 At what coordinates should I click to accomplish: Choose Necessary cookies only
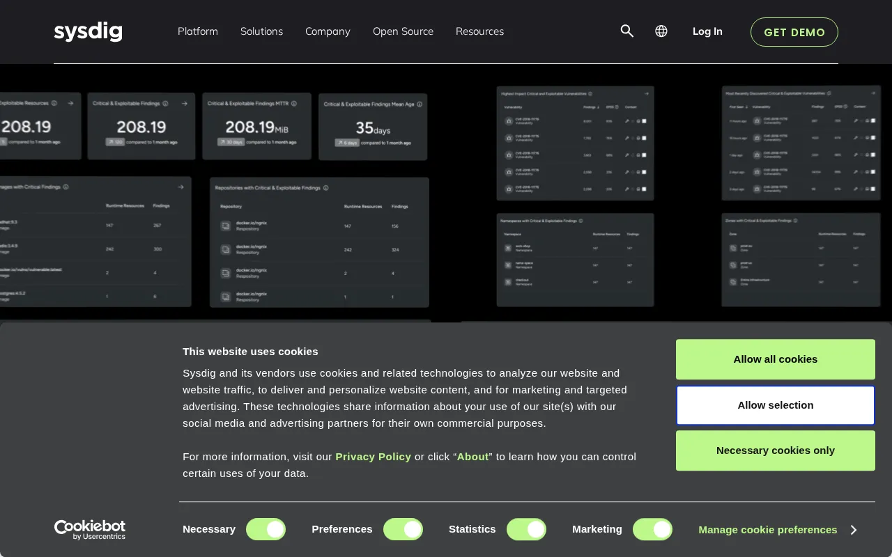[x=776, y=450]
